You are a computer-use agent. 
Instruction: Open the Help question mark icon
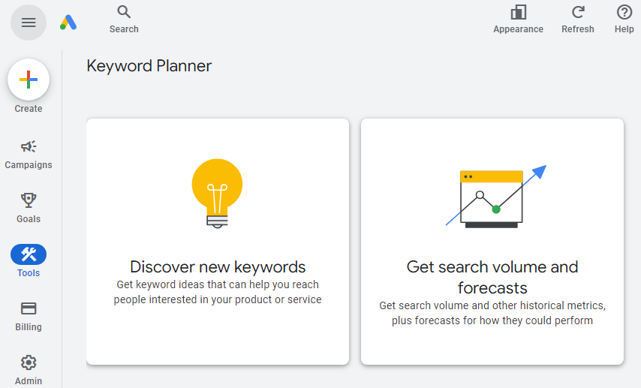coord(624,12)
